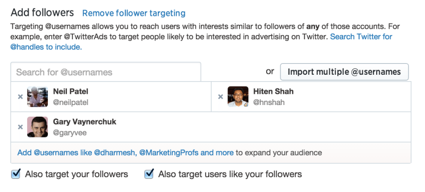This screenshot has width=425, height=192.
Task: Click Neil Patel's profile picture
Action: (x=38, y=97)
